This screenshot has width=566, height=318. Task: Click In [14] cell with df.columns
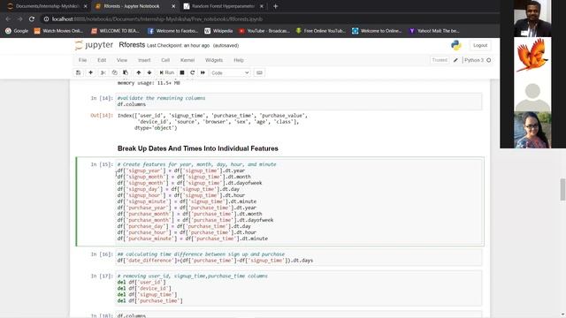pos(299,102)
